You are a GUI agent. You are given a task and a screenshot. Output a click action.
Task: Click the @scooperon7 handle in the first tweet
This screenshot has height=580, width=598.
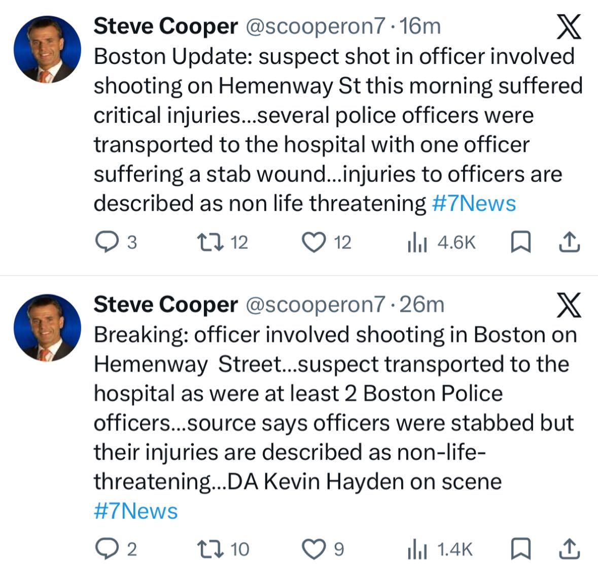315,26
